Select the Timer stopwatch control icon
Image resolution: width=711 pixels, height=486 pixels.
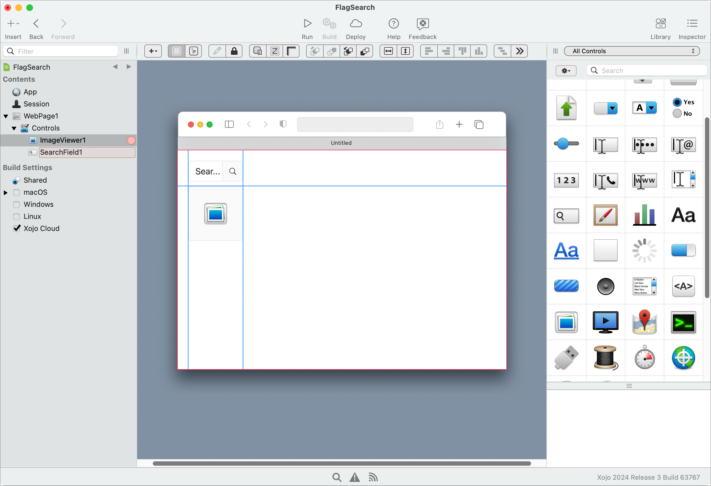(644, 357)
